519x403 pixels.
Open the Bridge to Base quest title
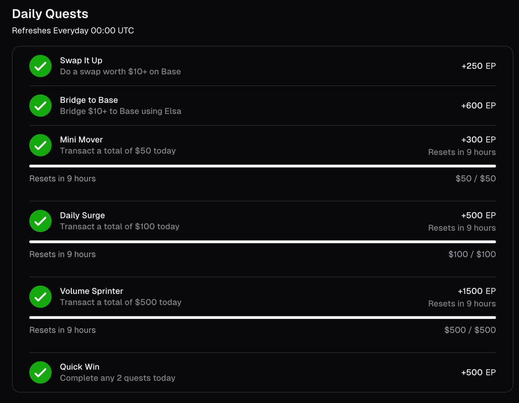[x=89, y=100]
